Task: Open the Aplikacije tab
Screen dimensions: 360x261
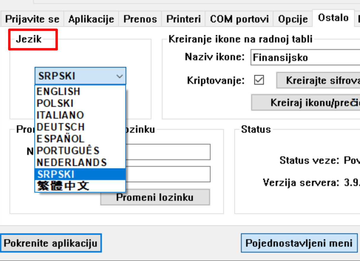Action: point(91,19)
